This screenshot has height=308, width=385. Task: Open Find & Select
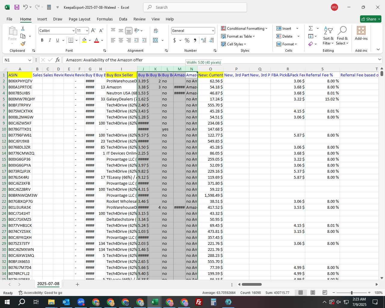click(342, 35)
